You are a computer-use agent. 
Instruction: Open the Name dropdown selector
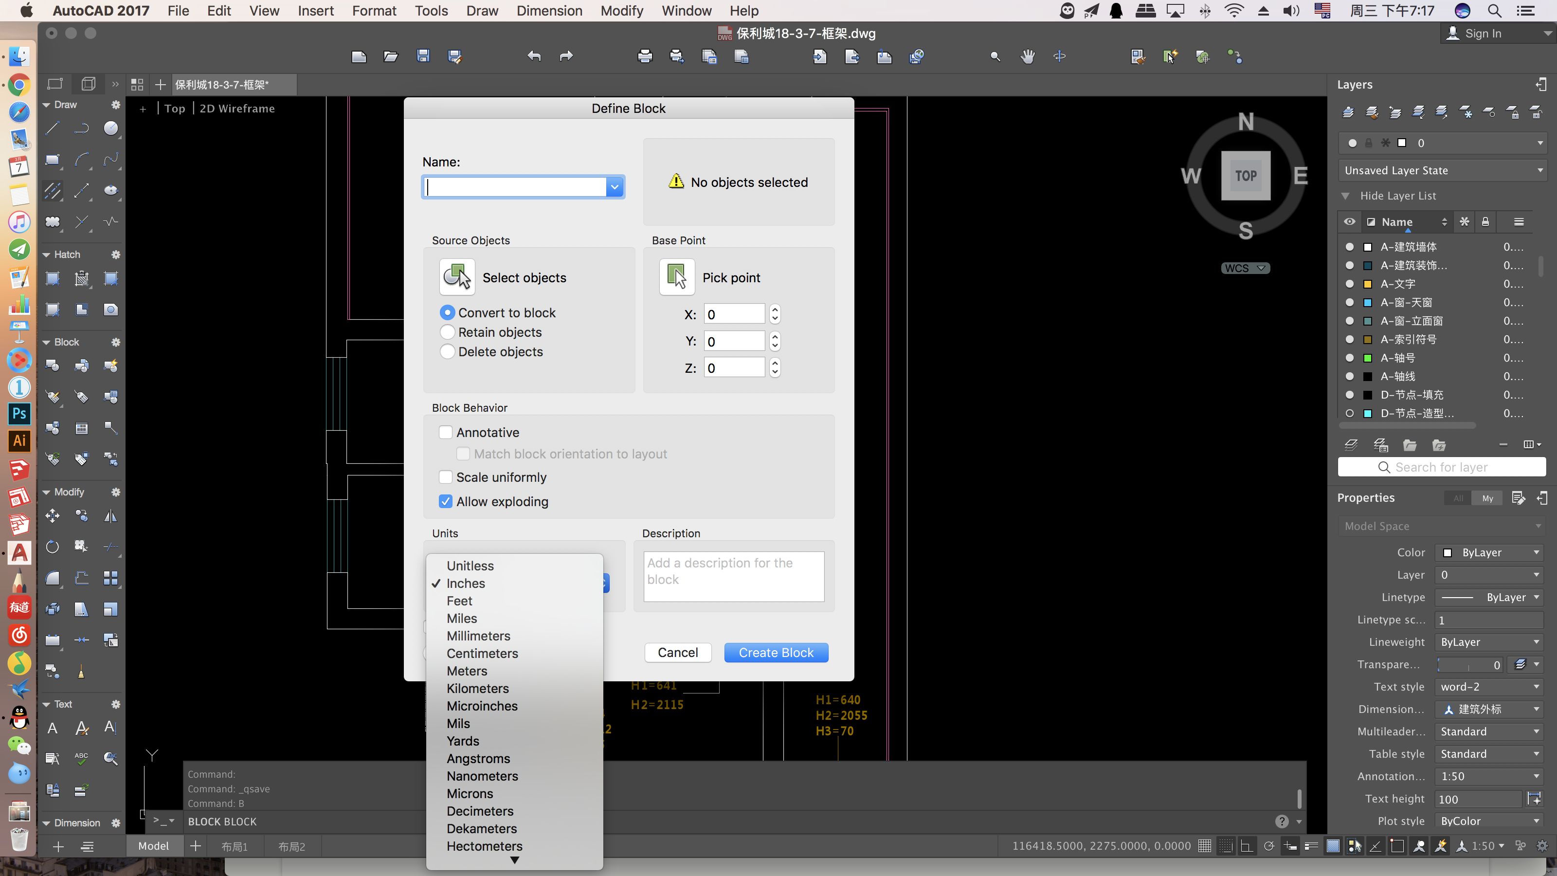(615, 186)
